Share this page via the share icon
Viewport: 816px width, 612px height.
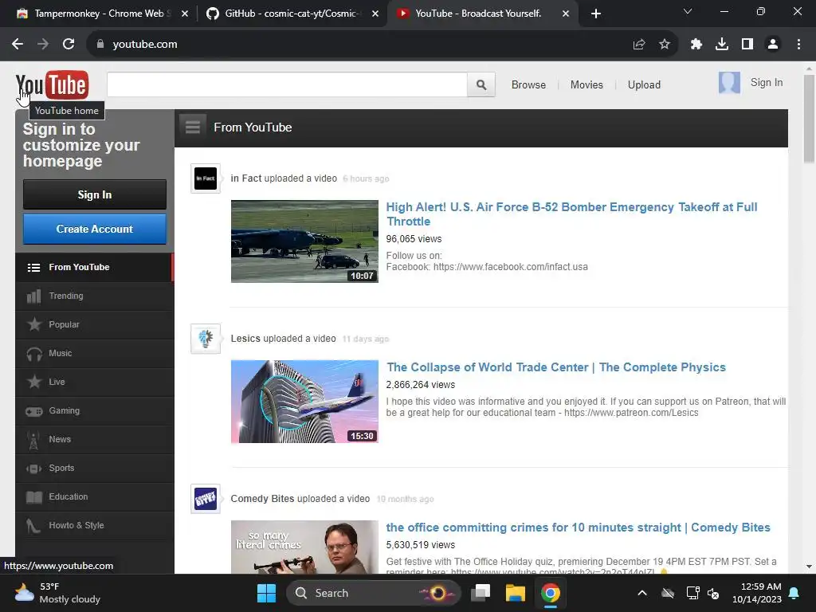click(x=639, y=45)
